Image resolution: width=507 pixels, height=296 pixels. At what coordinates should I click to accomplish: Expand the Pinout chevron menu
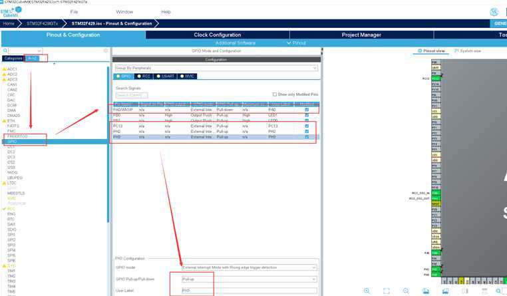pyautogui.click(x=289, y=43)
